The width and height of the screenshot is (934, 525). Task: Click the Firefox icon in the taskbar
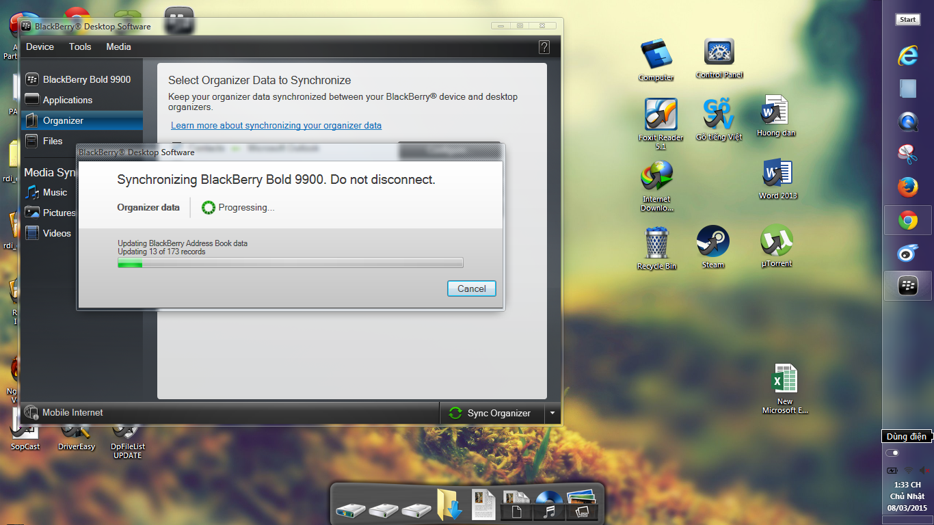pos(907,187)
